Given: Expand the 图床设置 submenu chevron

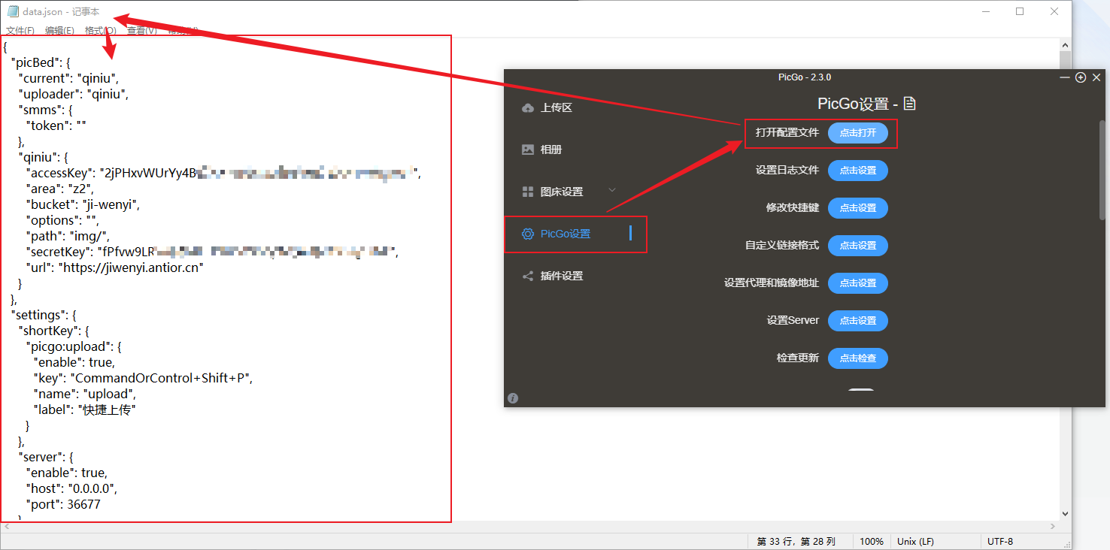Looking at the screenshot, I should 612,190.
